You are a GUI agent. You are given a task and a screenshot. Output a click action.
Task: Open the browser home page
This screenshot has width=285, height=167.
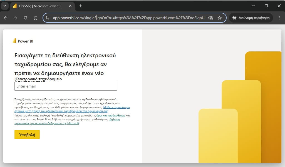pos(36,18)
